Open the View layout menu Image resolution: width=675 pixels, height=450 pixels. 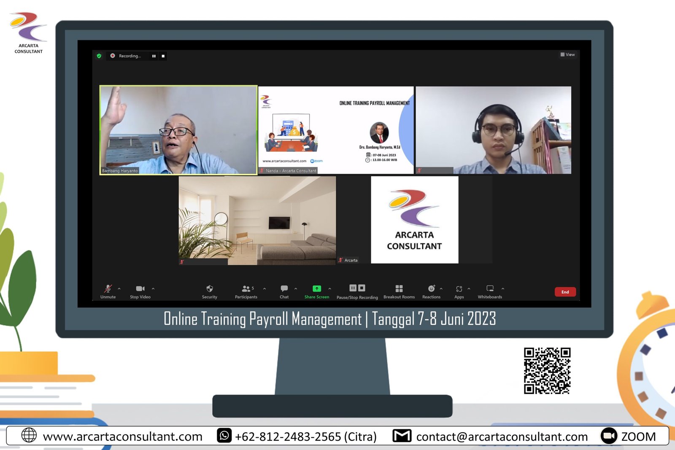pyautogui.click(x=567, y=54)
